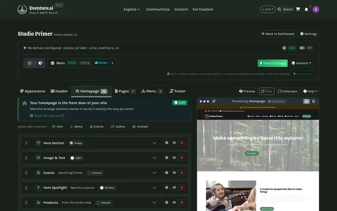Viewport: 337px width, 211px height.
Task: Open the Settings button
Action: point(308,34)
